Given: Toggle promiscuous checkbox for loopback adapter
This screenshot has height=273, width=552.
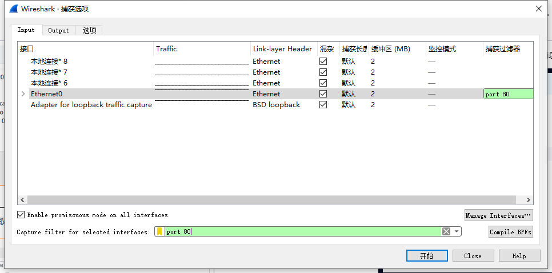Looking at the screenshot, I should (x=323, y=105).
